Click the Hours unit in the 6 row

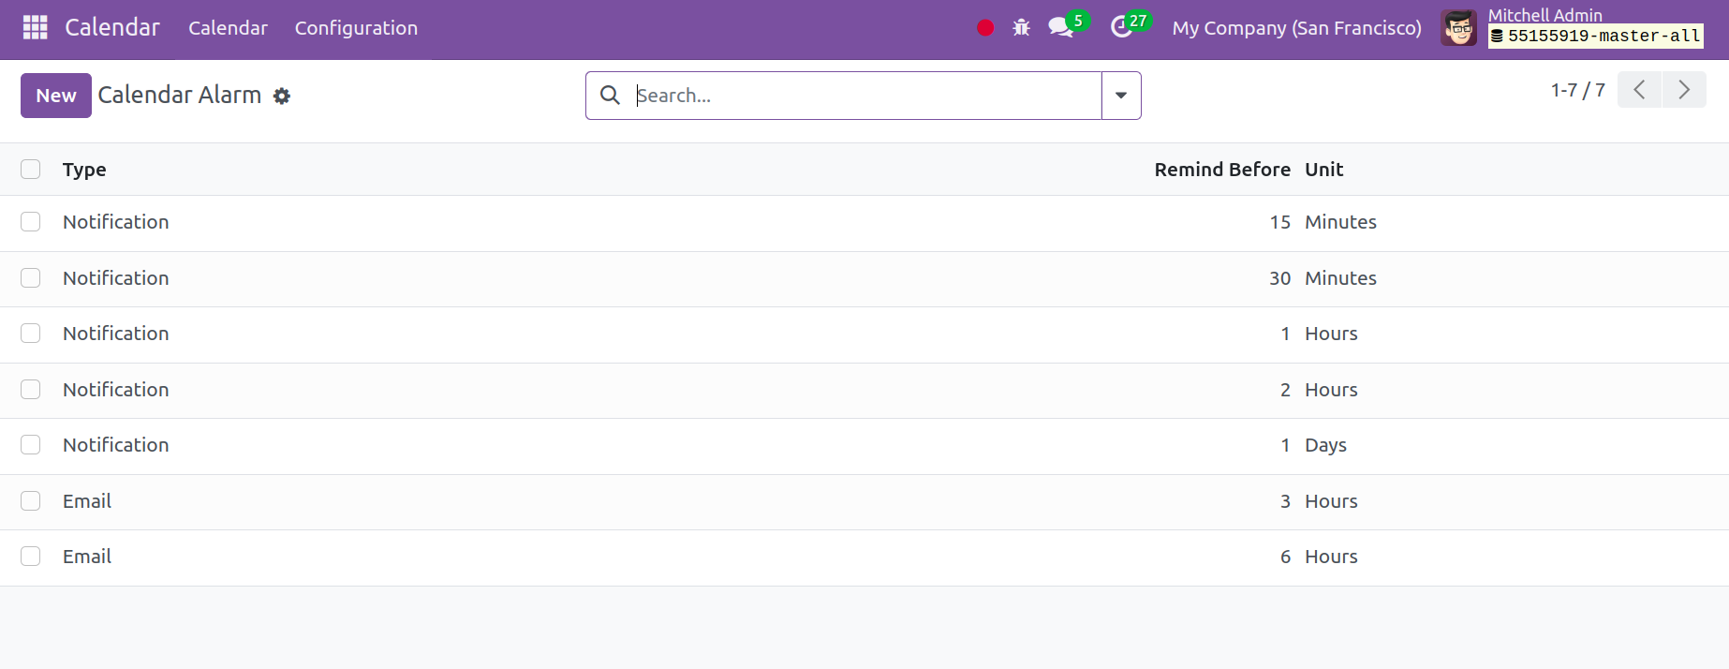pos(1331,557)
